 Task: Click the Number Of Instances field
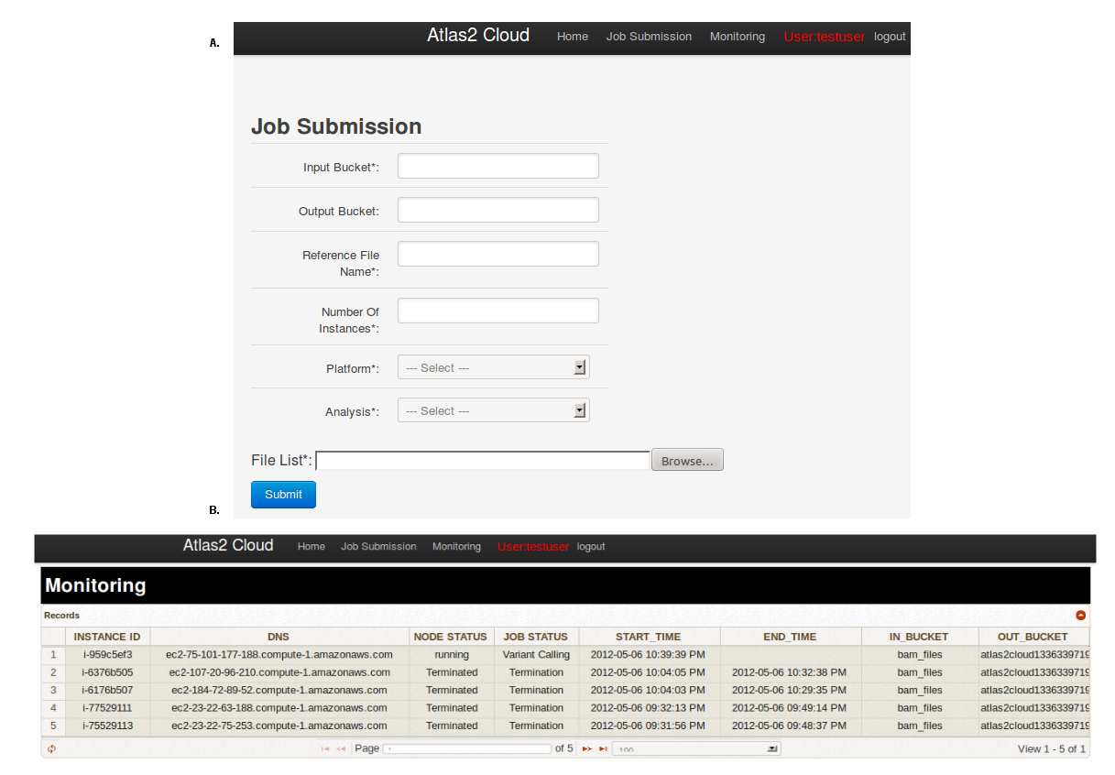point(497,310)
